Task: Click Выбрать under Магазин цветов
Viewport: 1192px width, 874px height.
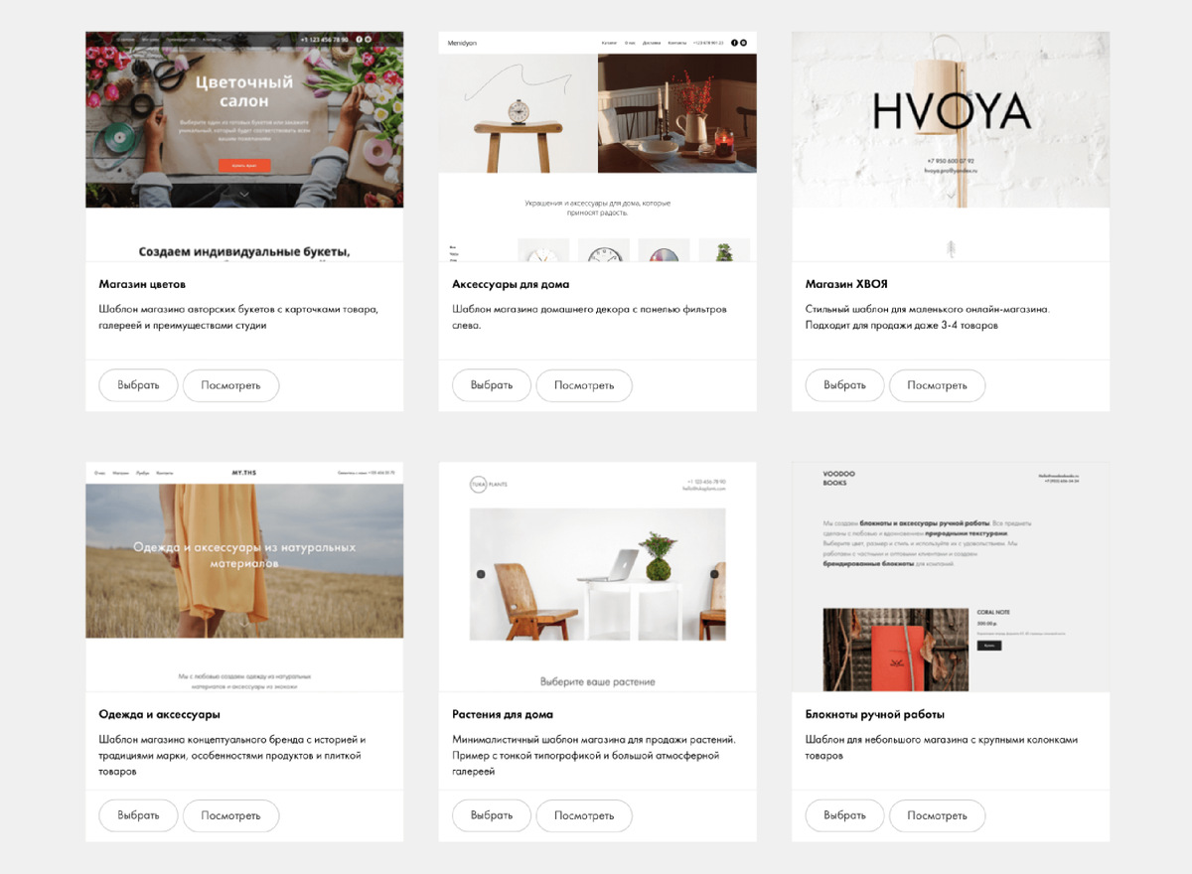Action: 138,385
